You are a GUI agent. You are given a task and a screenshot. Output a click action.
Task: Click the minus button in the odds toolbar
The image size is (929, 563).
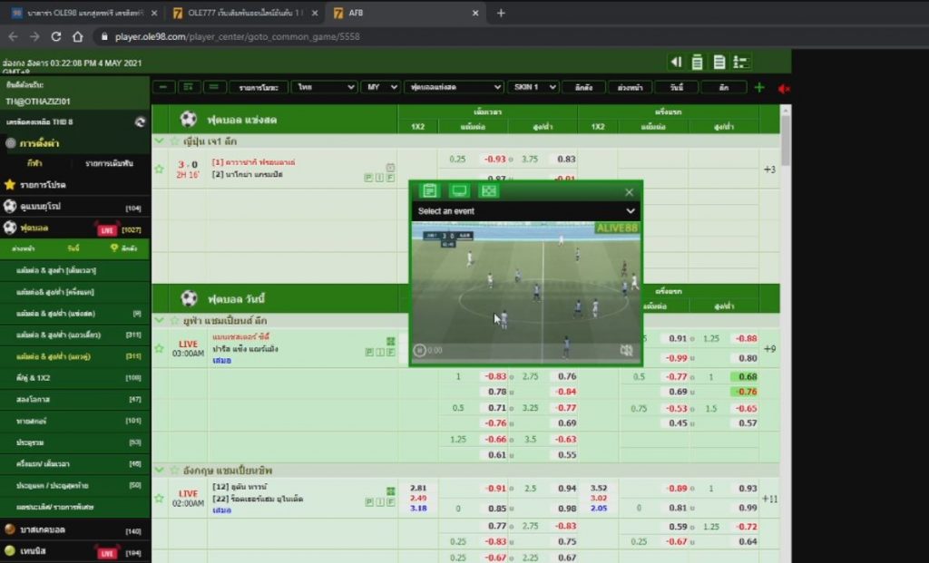click(x=163, y=87)
